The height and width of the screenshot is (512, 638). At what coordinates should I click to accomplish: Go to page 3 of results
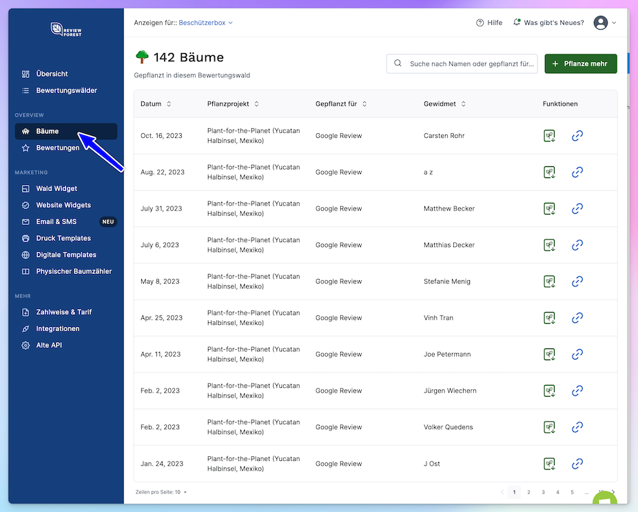pos(543,492)
